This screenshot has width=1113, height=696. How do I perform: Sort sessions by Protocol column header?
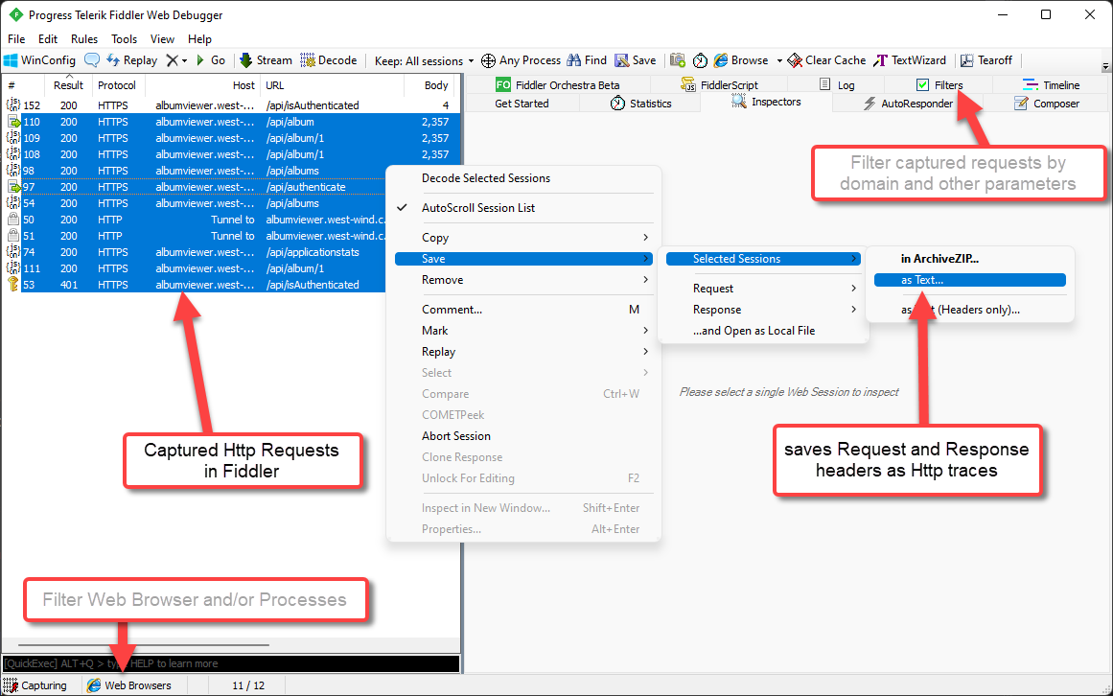tap(116, 85)
